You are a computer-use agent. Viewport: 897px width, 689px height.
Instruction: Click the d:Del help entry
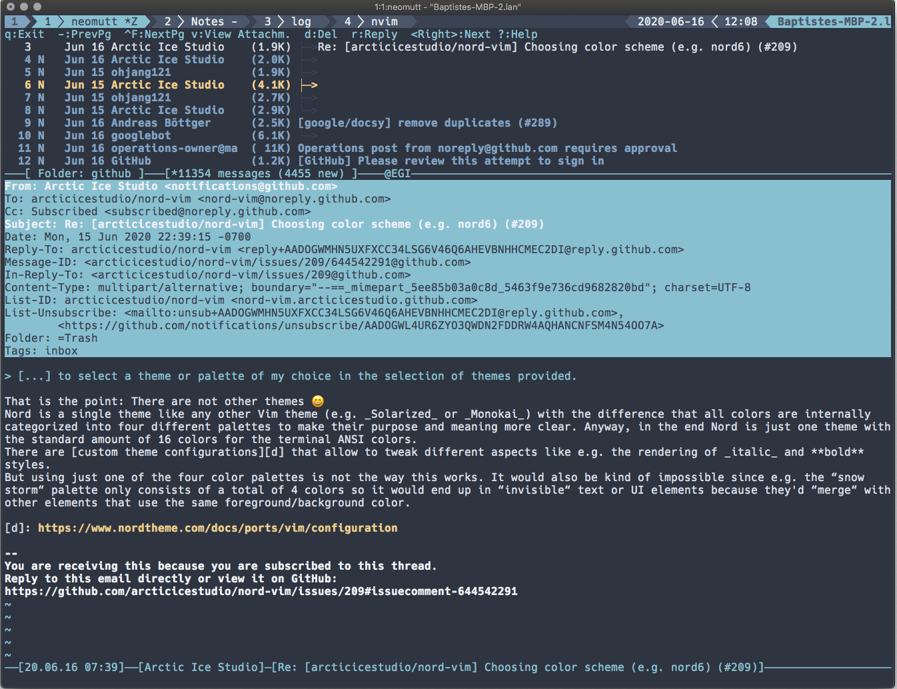pos(321,34)
